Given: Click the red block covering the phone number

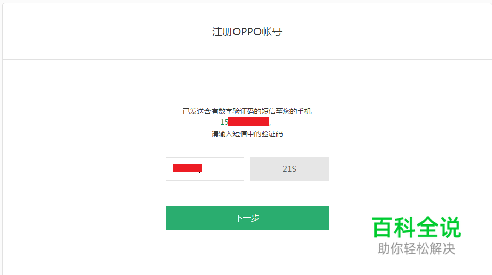Looking at the screenshot, I should (x=248, y=122).
